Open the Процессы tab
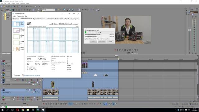Image resolution: width=199 pixels, height=112 pixels. 16,19
